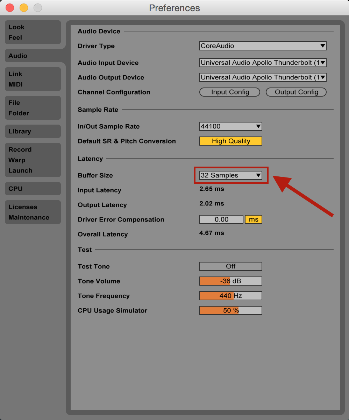
Task: Select the Record Warp Launch tab
Action: pyautogui.click(x=33, y=160)
